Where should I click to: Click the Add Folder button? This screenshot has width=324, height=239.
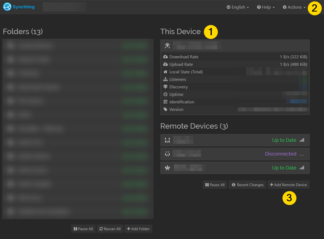(x=138, y=229)
